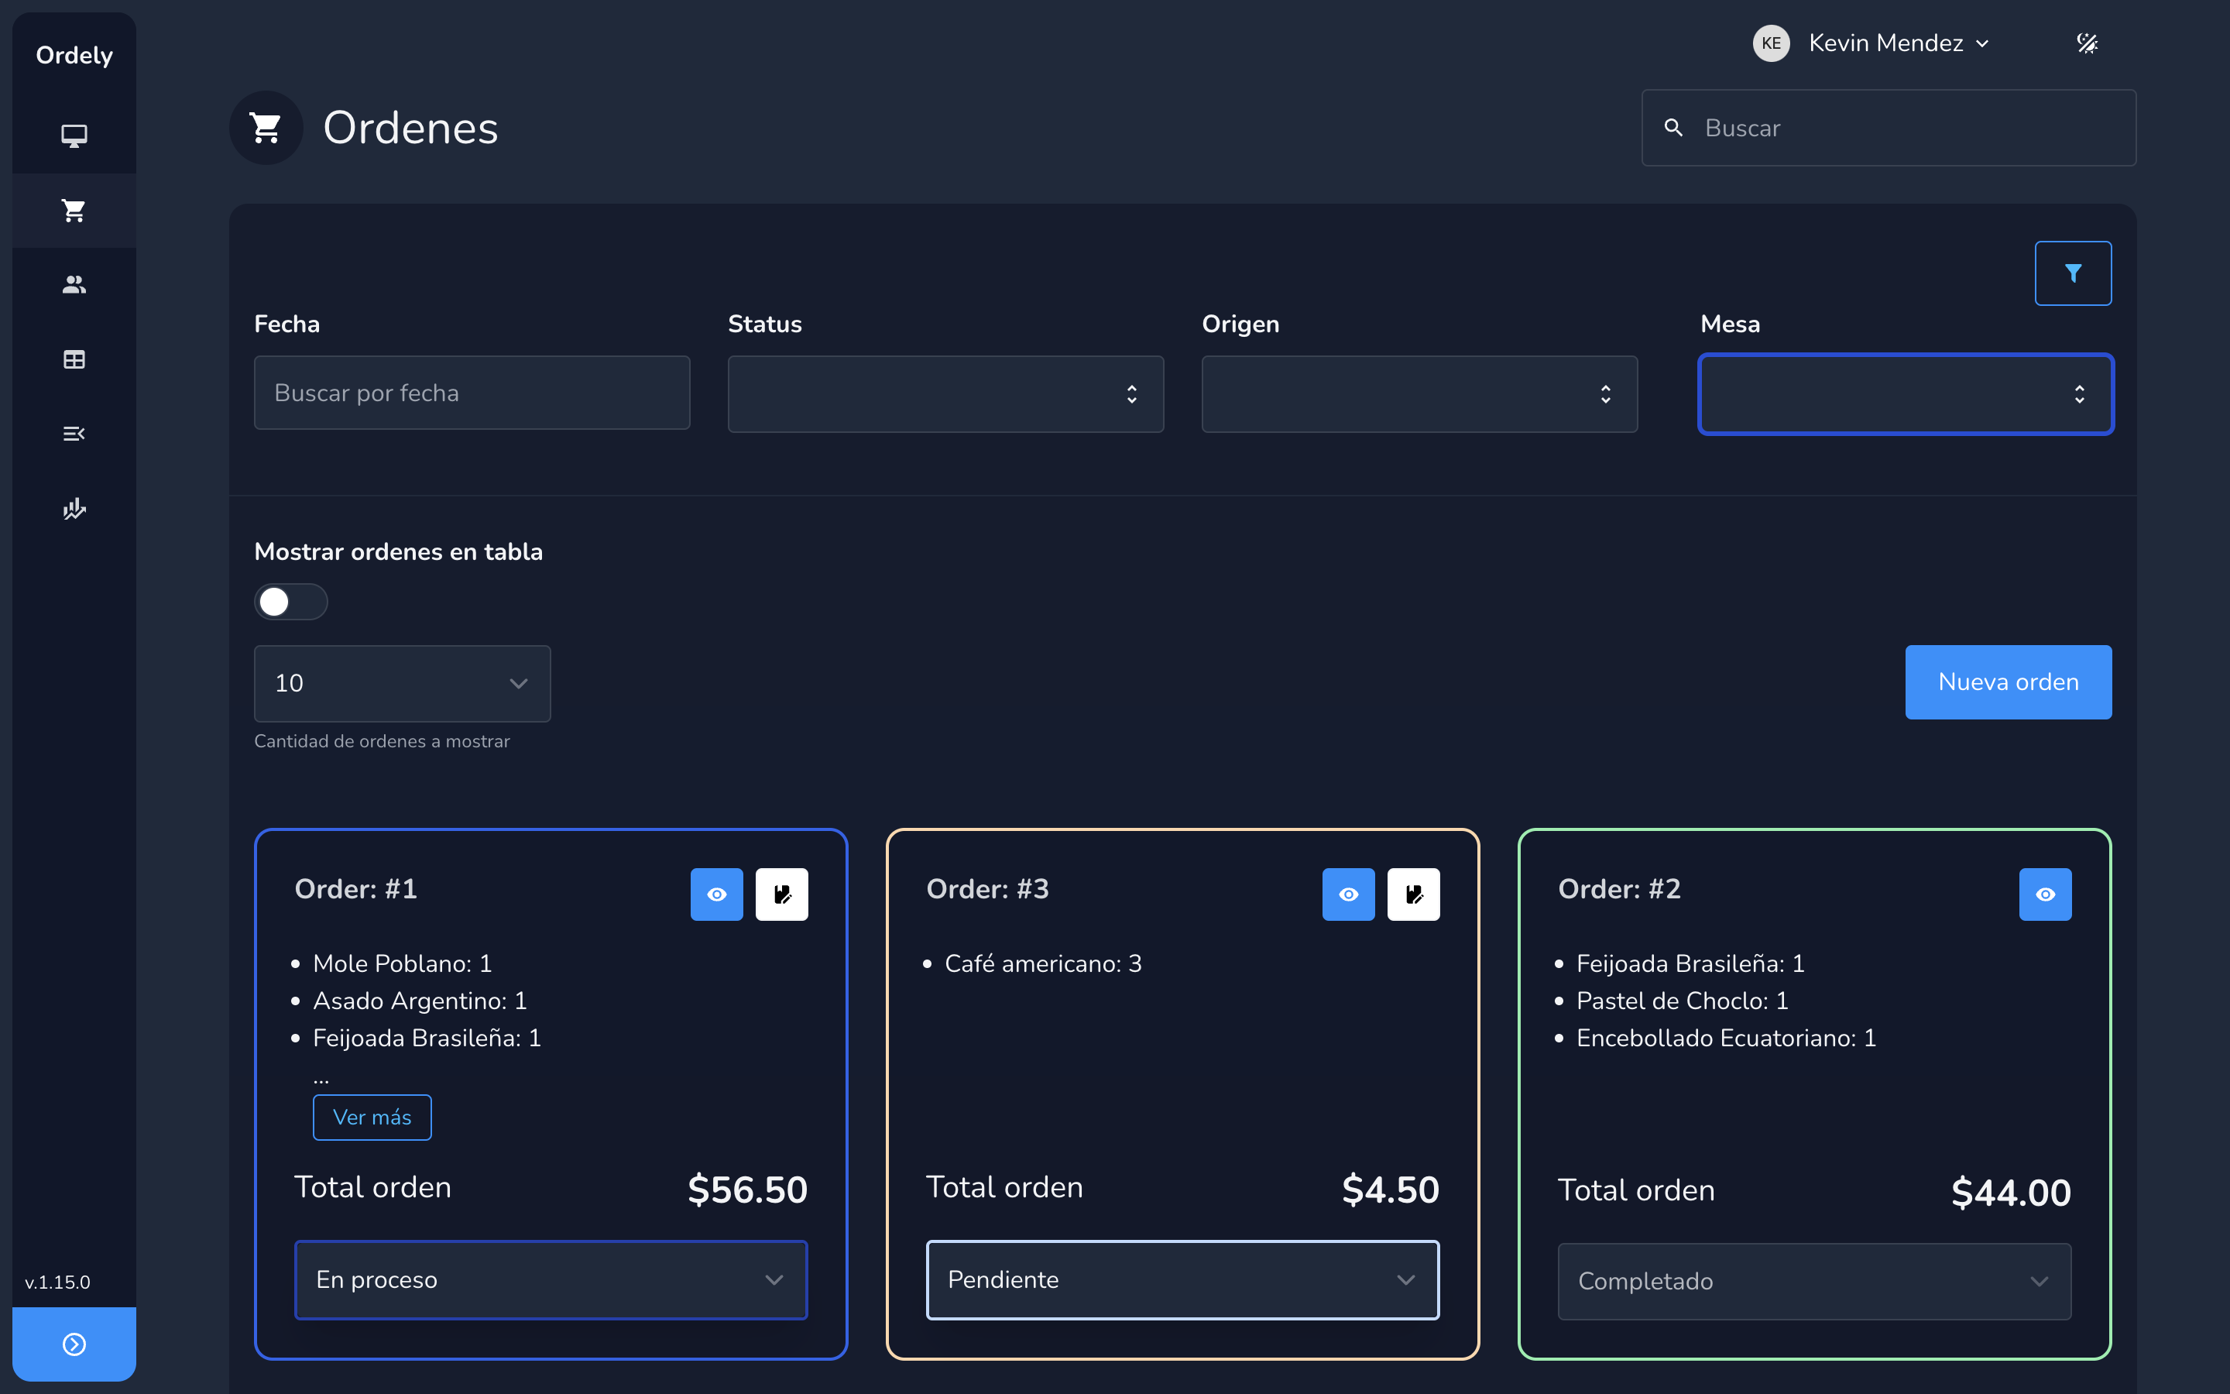
Task: Click the v.1.15.0 version label
Action: (57, 1282)
